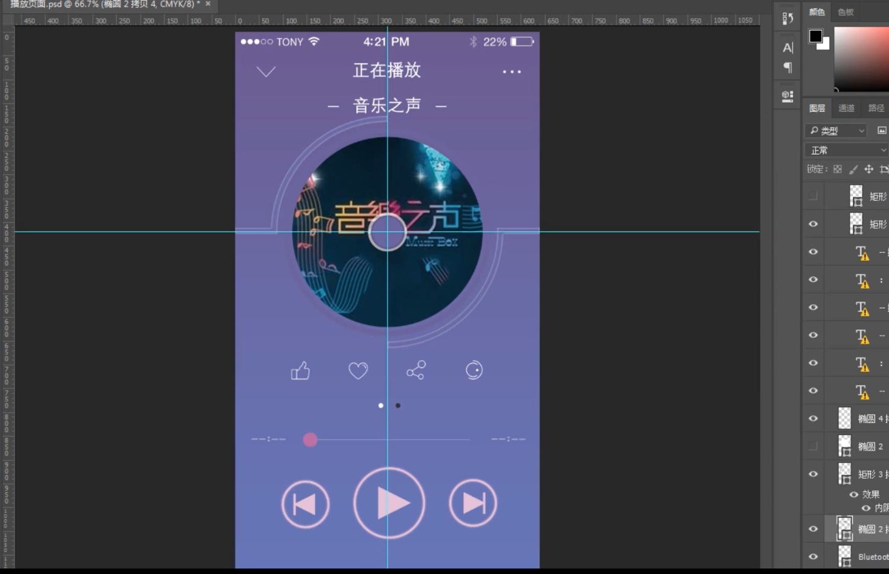This screenshot has width=889, height=574.
Task: Toggle the 内阴影 effect visibility eye
Action: [x=866, y=508]
